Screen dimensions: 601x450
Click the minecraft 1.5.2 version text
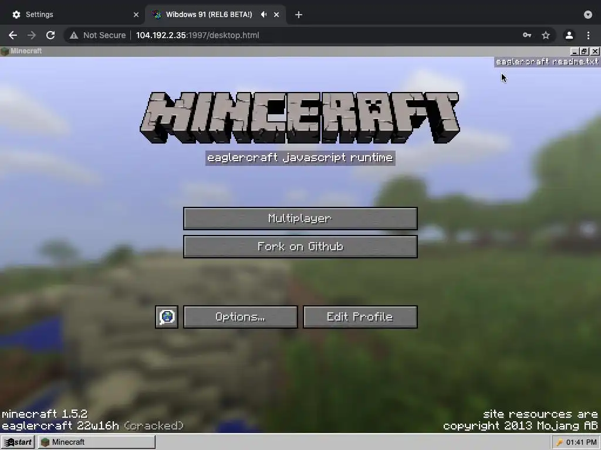(45, 414)
